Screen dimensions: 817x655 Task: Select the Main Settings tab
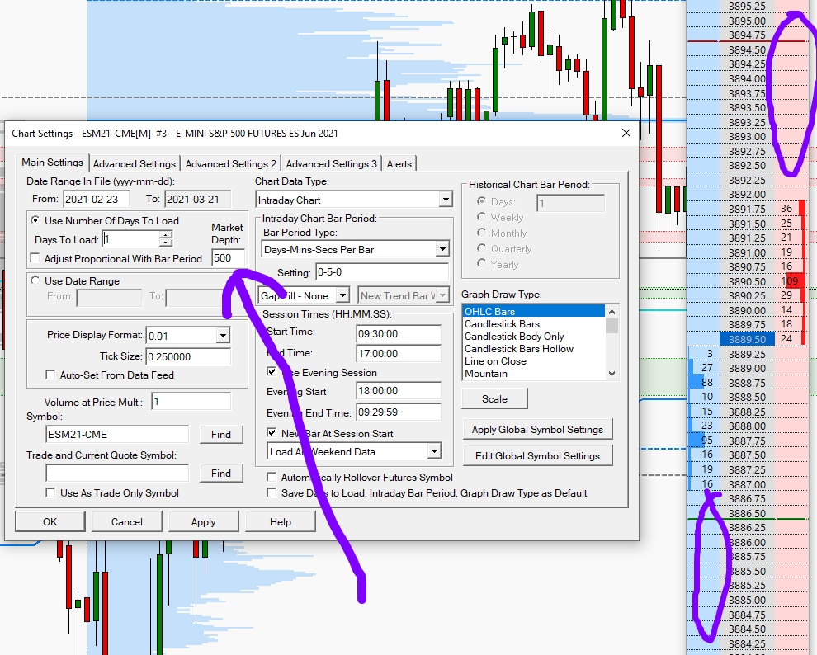52,163
